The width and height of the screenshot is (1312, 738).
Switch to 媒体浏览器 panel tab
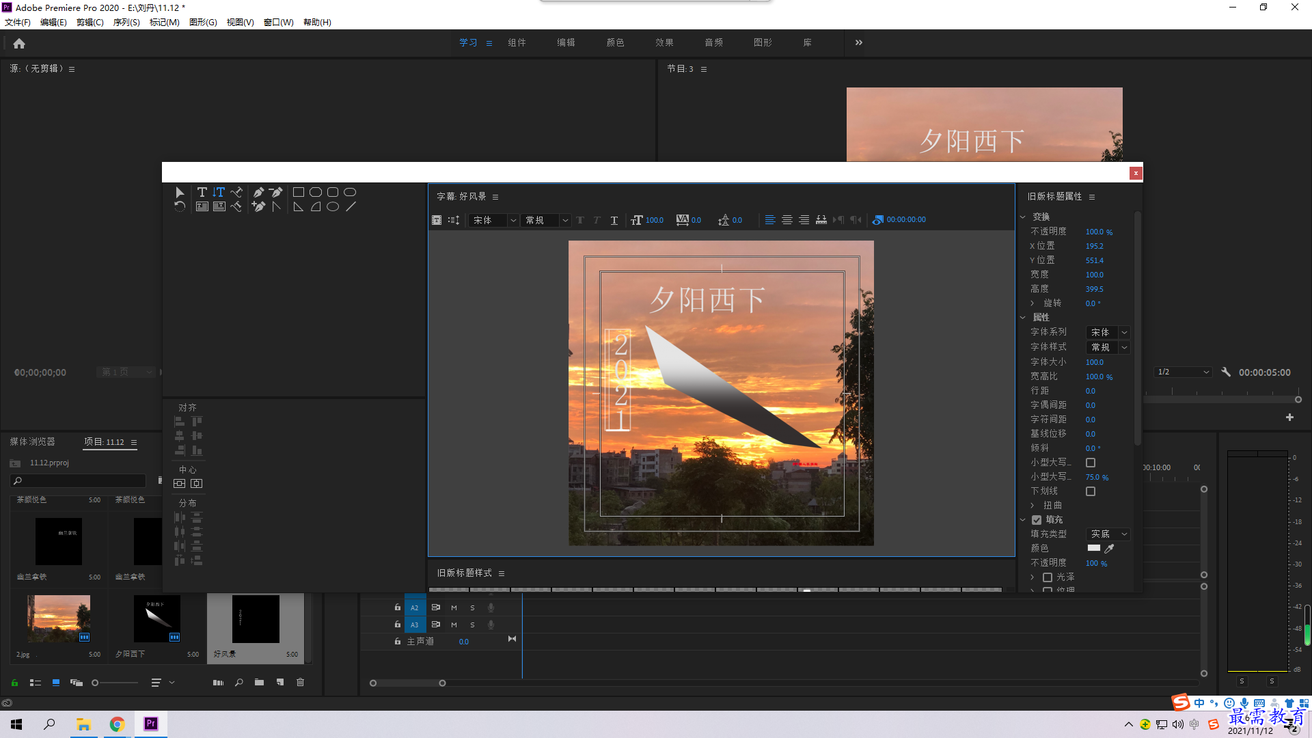32,441
